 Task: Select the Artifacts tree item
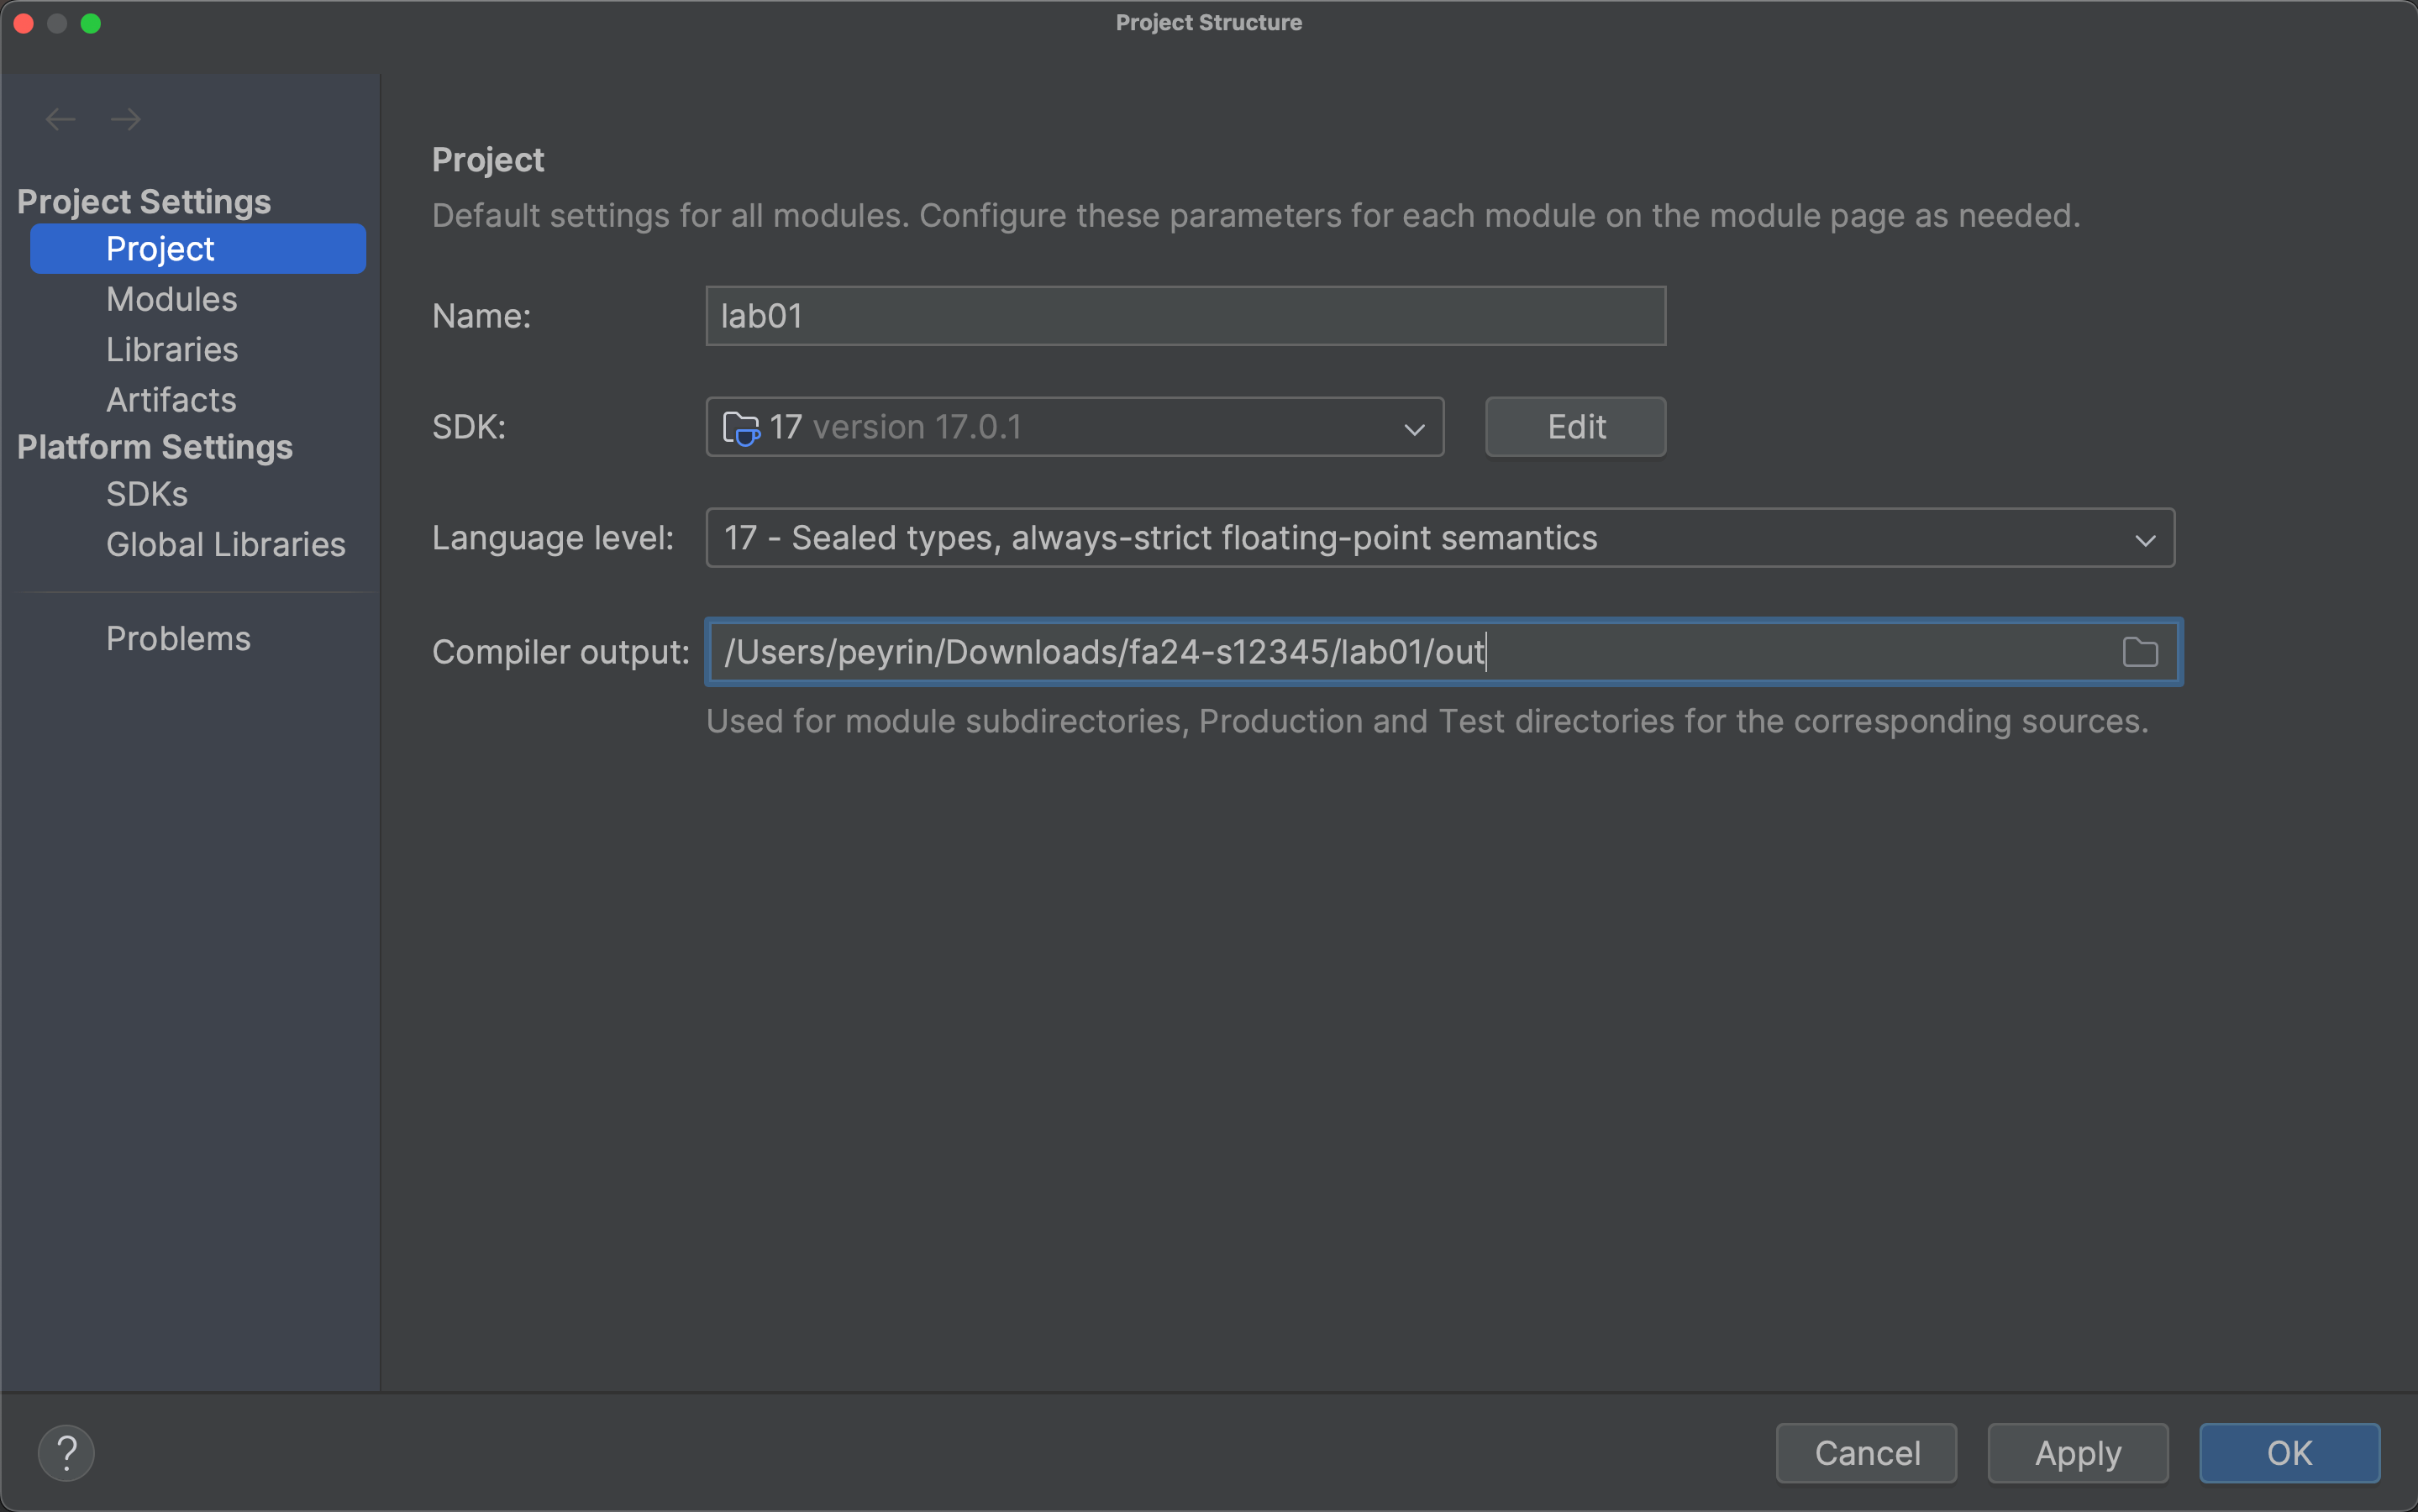pyautogui.click(x=171, y=397)
